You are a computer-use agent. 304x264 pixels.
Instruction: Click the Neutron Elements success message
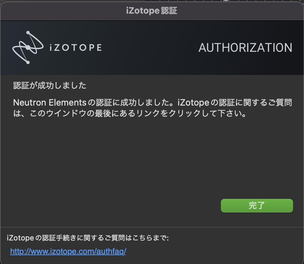click(x=152, y=108)
